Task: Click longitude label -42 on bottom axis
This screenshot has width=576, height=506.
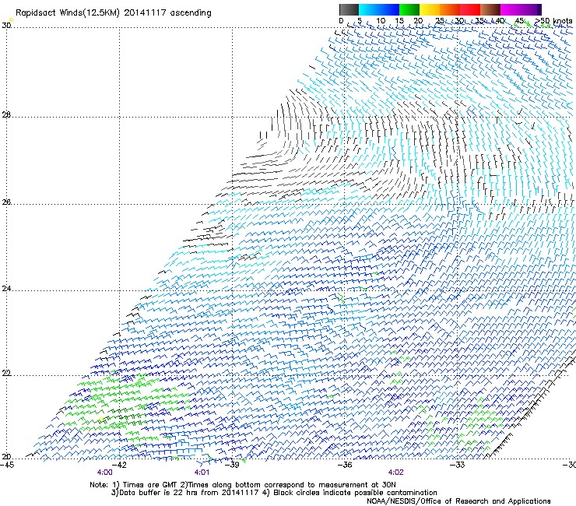Action: tap(119, 465)
